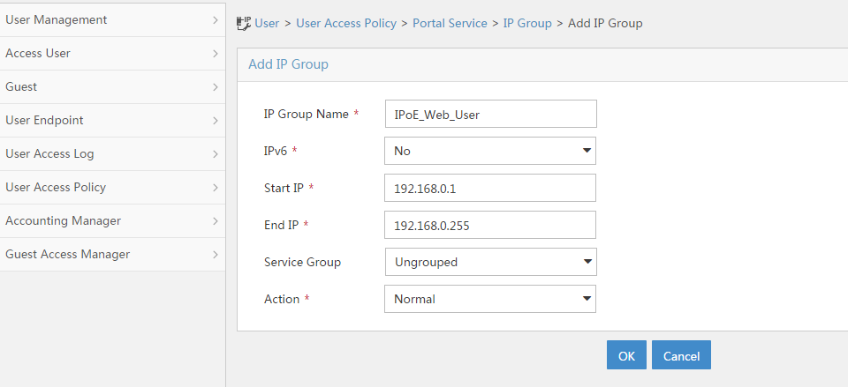This screenshot has width=848, height=387.
Task: Open the Action dropdown set to Normal
Action: pyautogui.click(x=490, y=299)
